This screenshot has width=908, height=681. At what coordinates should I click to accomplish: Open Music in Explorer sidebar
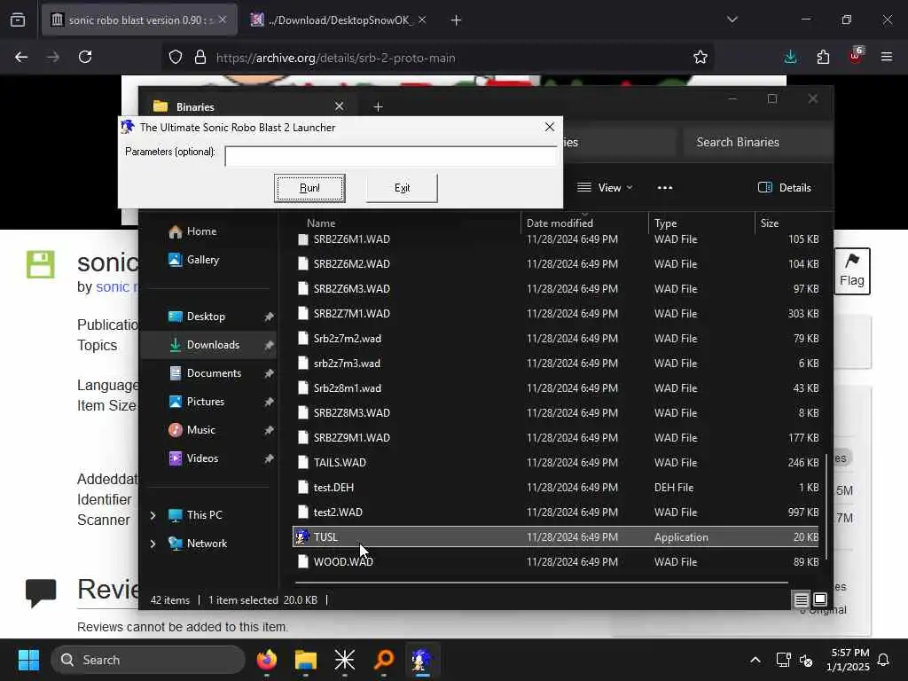pyautogui.click(x=201, y=430)
